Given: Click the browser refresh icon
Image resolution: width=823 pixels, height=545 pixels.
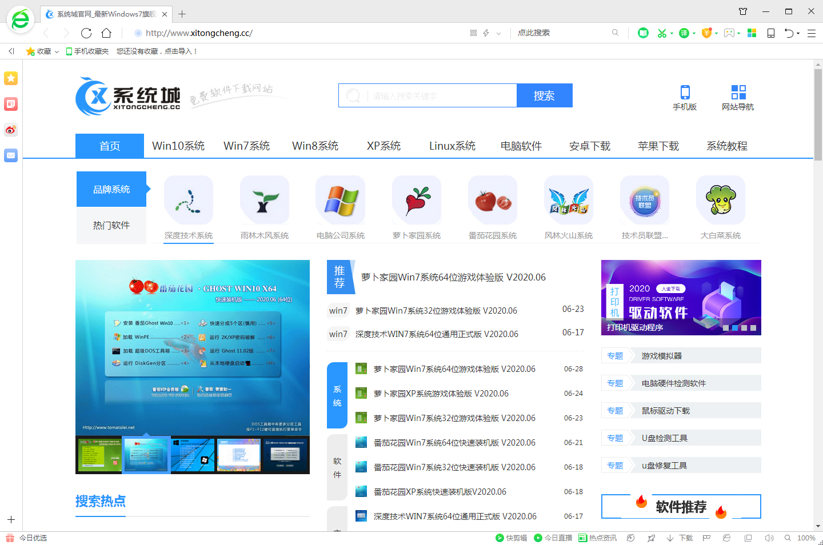Looking at the screenshot, I should point(86,33).
